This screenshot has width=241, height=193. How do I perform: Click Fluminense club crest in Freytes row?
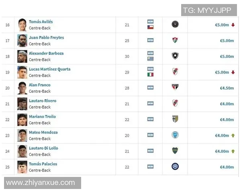[x=175, y=40]
